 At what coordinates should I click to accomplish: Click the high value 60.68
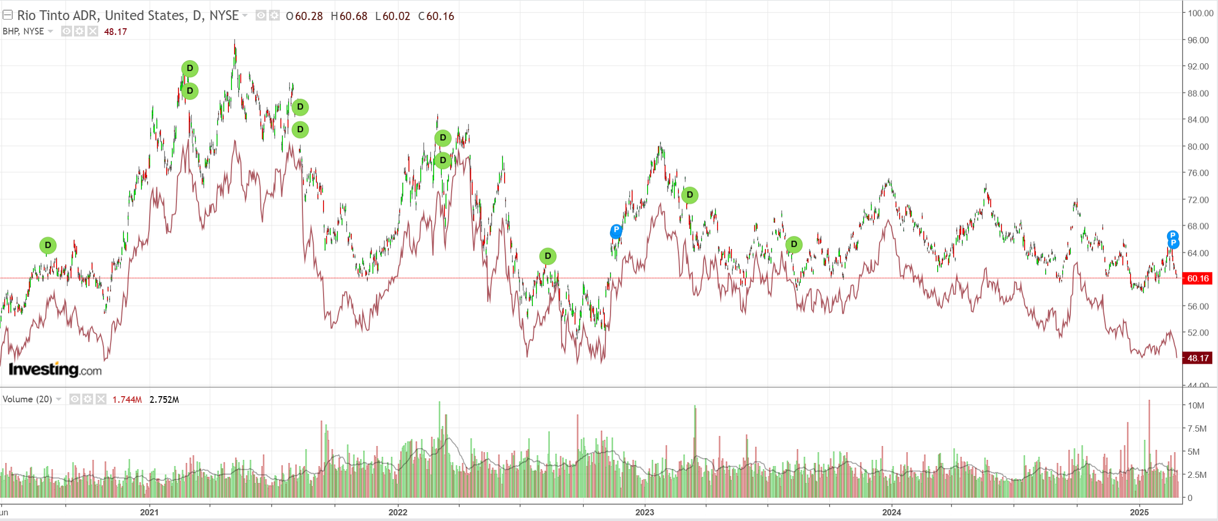[x=353, y=16]
